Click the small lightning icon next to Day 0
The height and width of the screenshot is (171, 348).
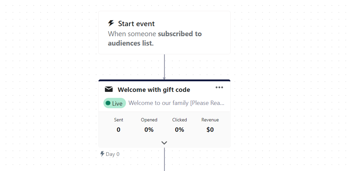pos(102,154)
